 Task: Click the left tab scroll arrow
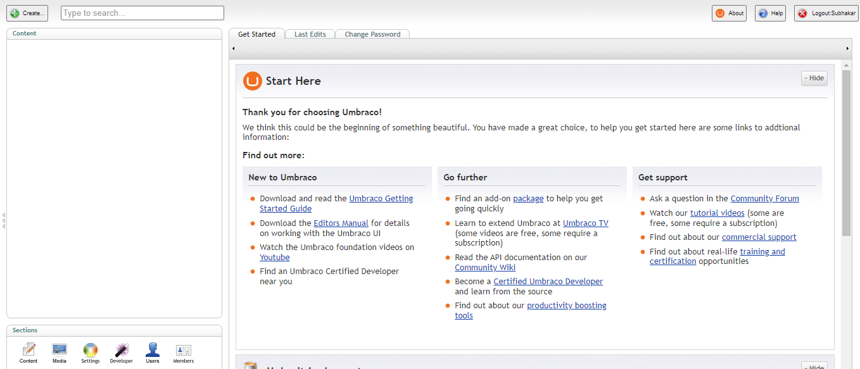[x=233, y=49]
